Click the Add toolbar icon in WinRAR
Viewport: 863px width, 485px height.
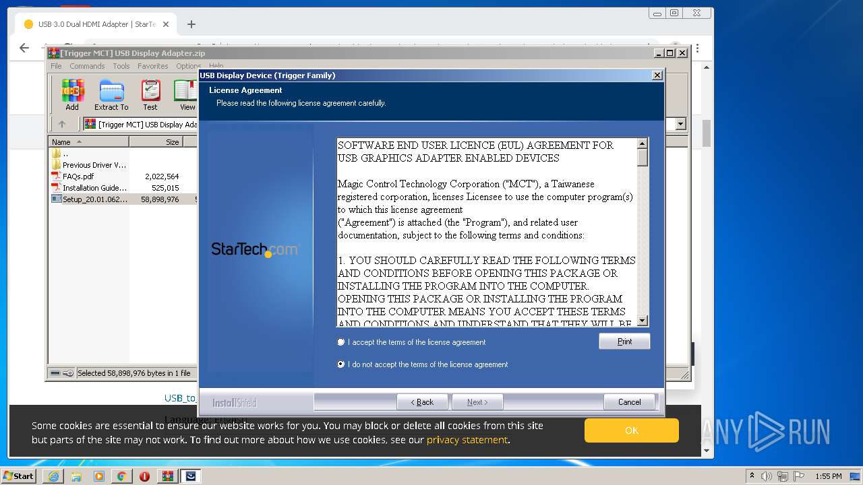pyautogui.click(x=72, y=95)
